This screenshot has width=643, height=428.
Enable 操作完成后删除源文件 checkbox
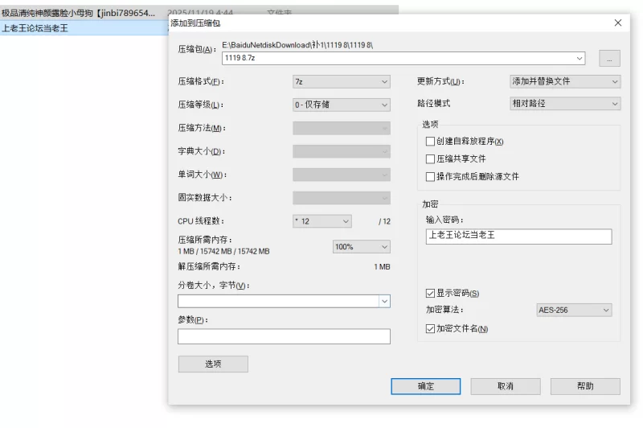430,176
